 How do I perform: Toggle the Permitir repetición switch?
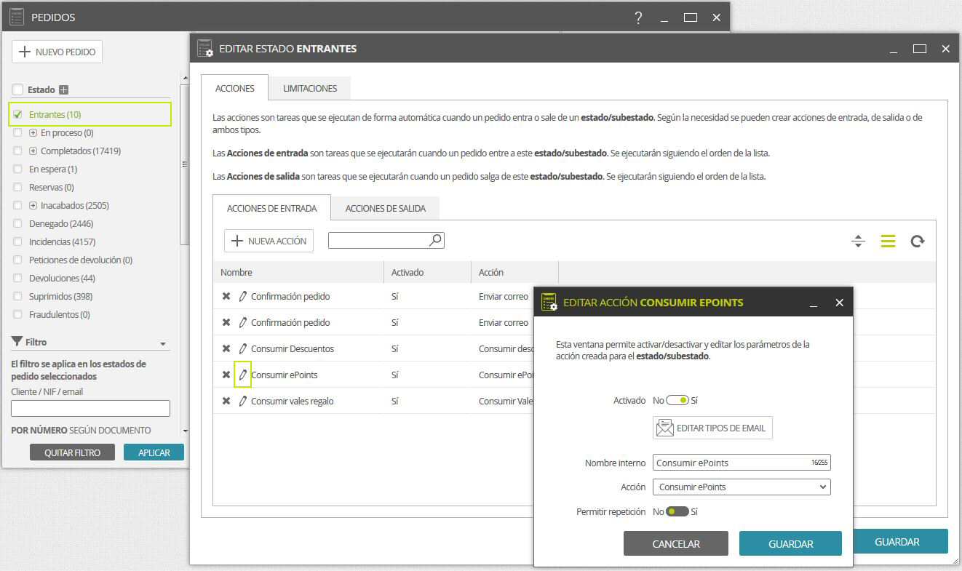tap(677, 511)
